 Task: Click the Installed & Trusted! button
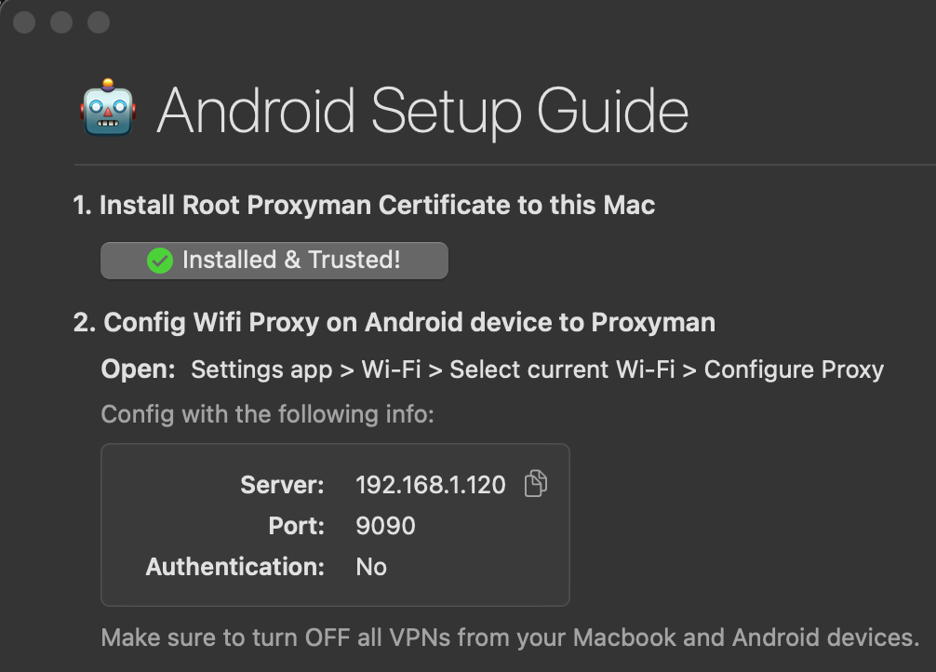coord(274,261)
